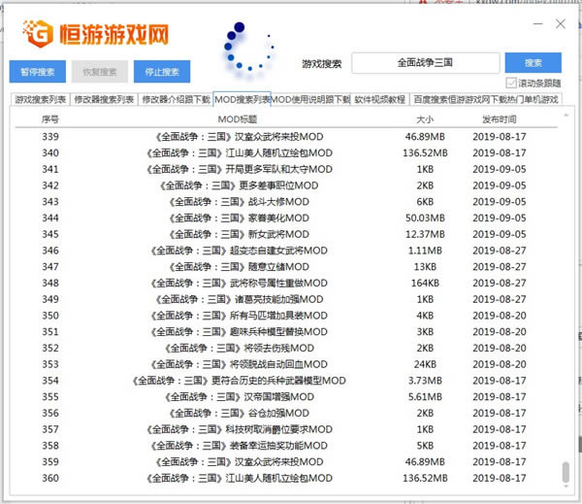This screenshot has height=504, width=582.
Task: Click the 暂停搜索 pause search button
Action: pos(38,71)
